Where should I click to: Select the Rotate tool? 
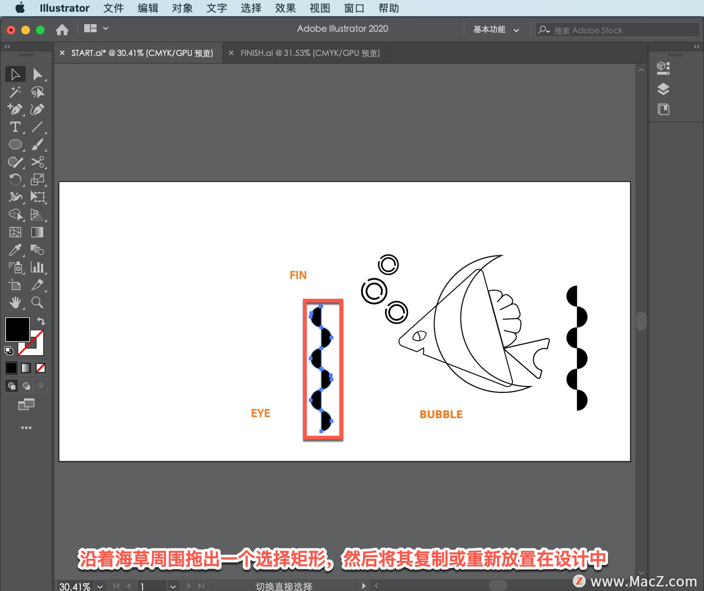click(x=15, y=179)
